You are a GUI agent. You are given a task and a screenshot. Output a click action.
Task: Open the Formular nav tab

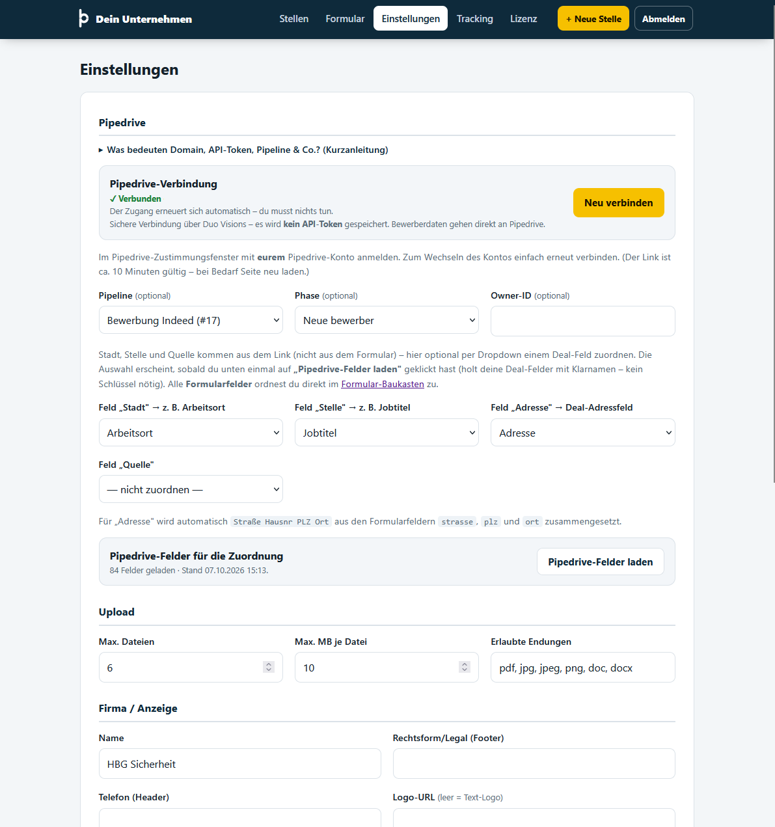pos(345,19)
